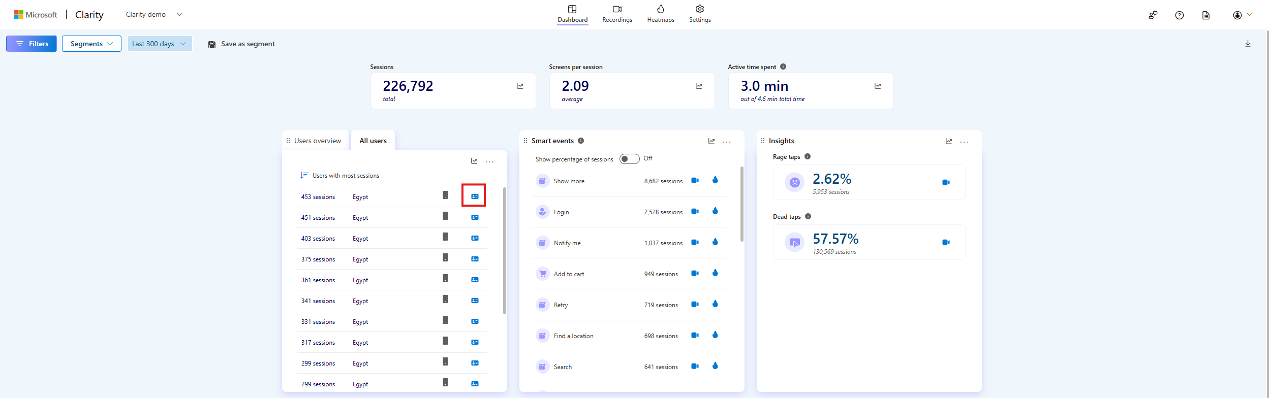Open trend chart for Screens per session

click(699, 86)
